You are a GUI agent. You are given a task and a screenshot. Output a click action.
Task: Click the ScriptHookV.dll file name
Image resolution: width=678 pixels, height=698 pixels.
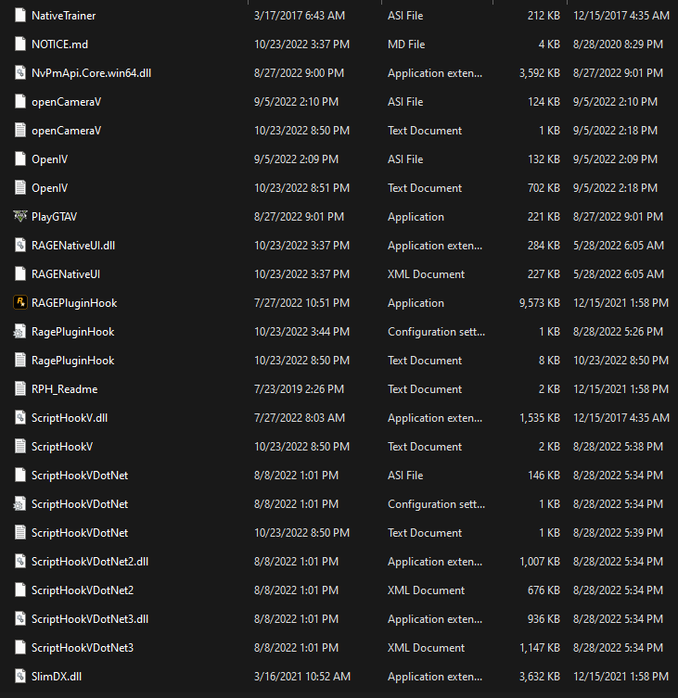[x=70, y=418]
